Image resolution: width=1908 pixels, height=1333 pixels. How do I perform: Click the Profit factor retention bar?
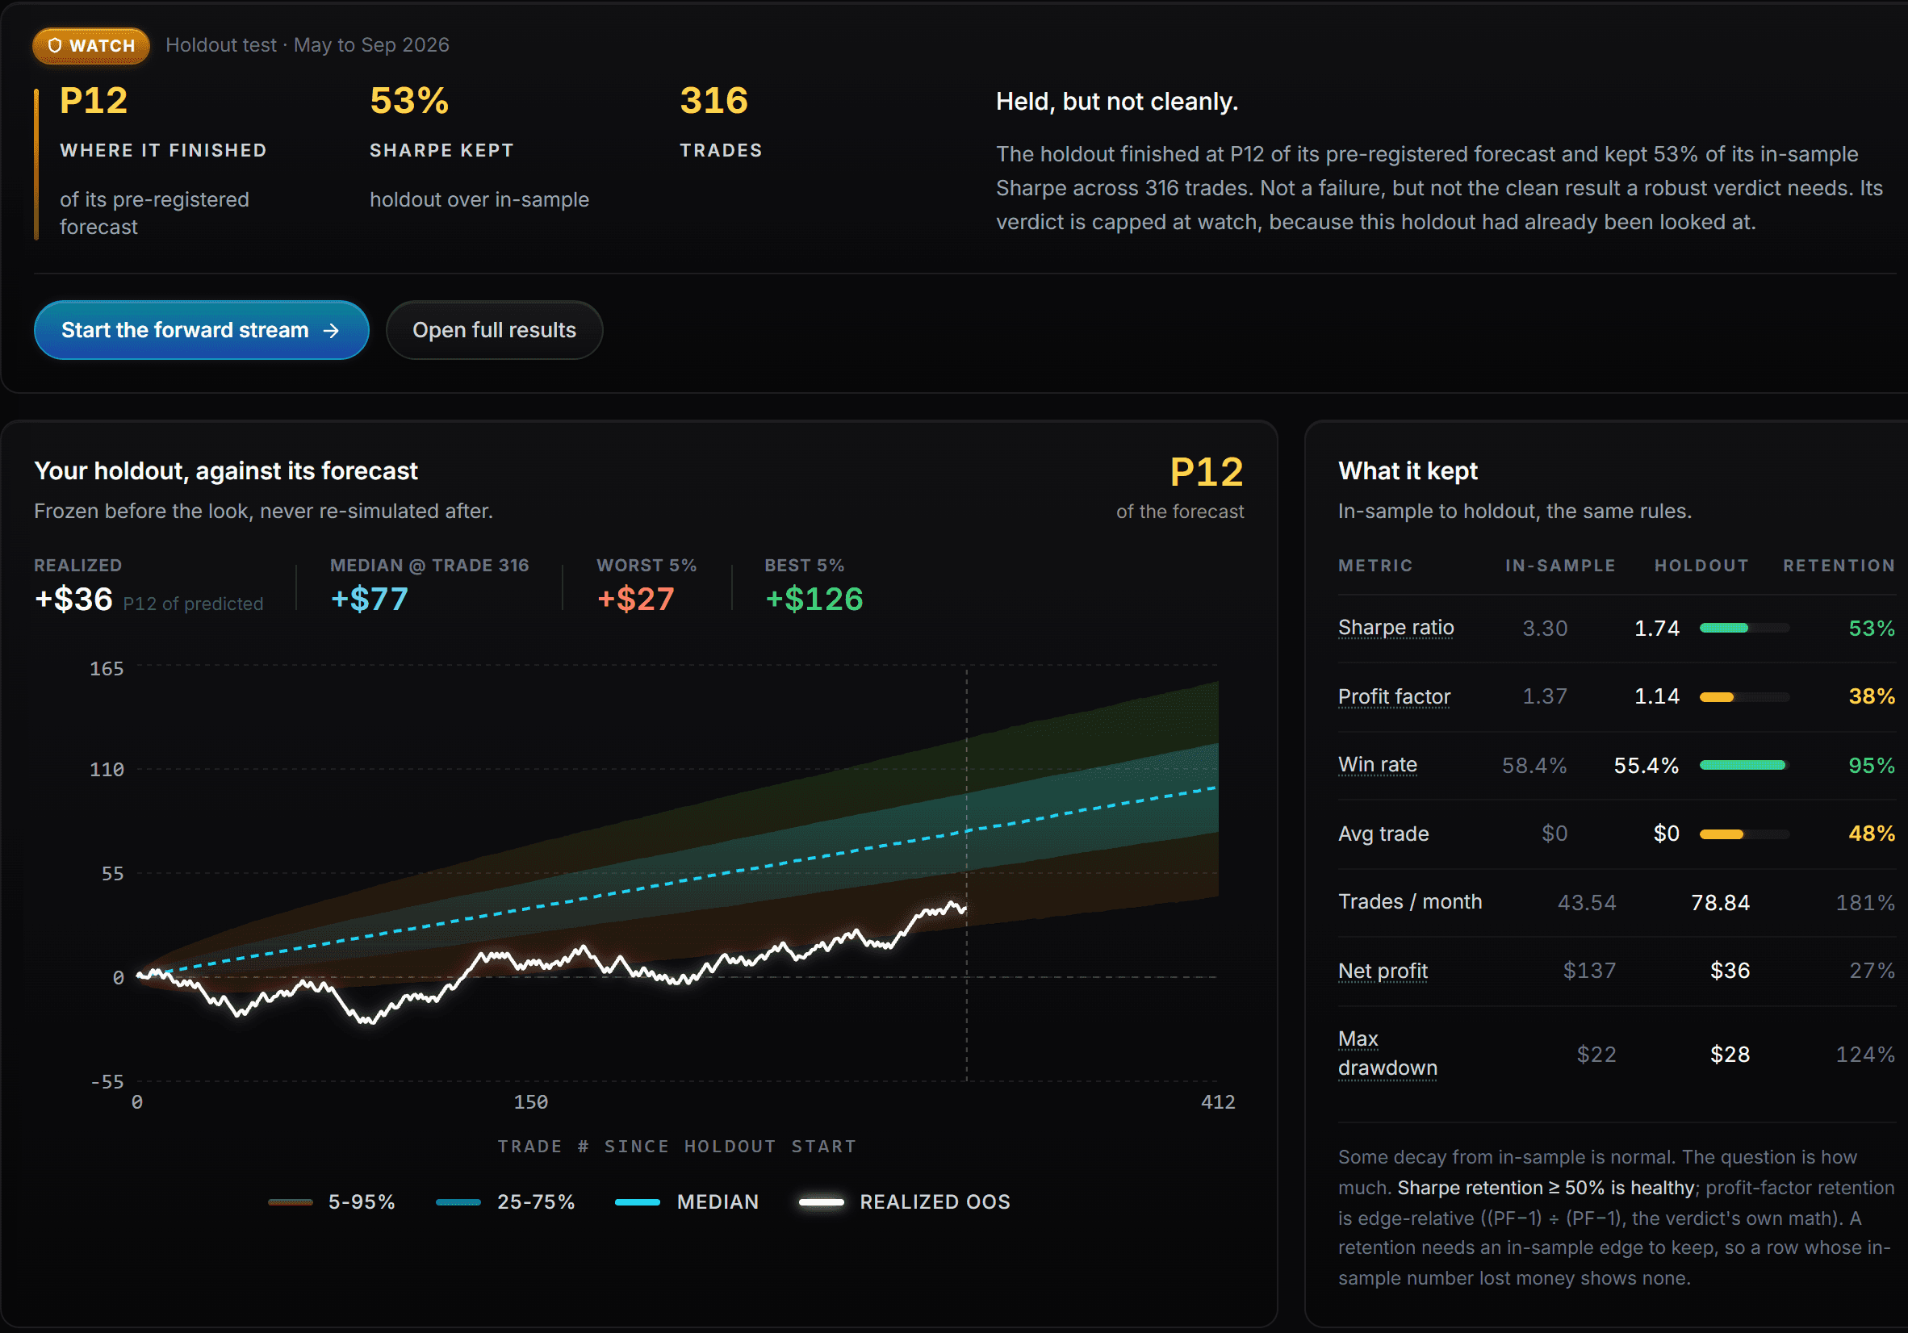point(1743,697)
